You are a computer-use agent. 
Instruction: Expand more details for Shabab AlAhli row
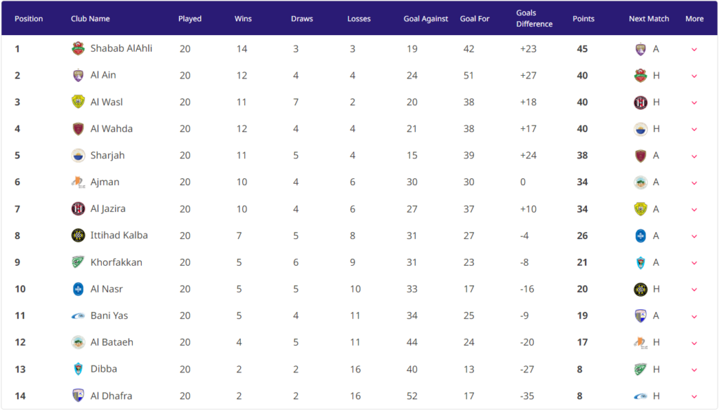coord(694,50)
